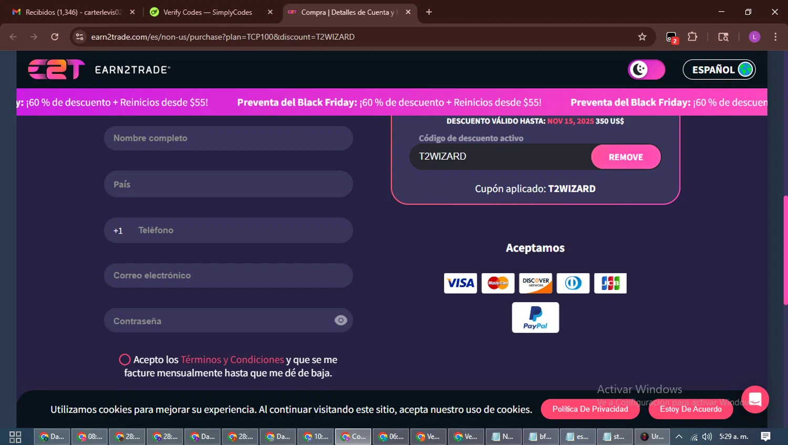Expand the system tray hidden icons arrow

pos(679,437)
